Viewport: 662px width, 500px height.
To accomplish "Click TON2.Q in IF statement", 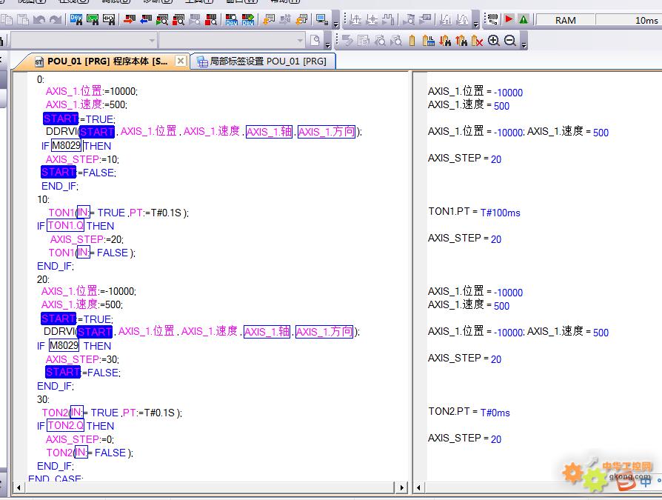I will coord(65,425).
